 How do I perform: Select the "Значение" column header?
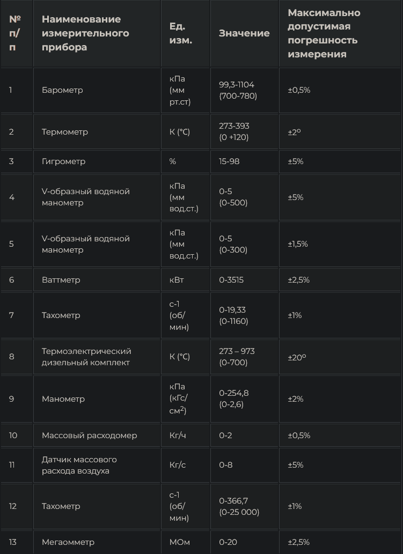[x=244, y=33]
